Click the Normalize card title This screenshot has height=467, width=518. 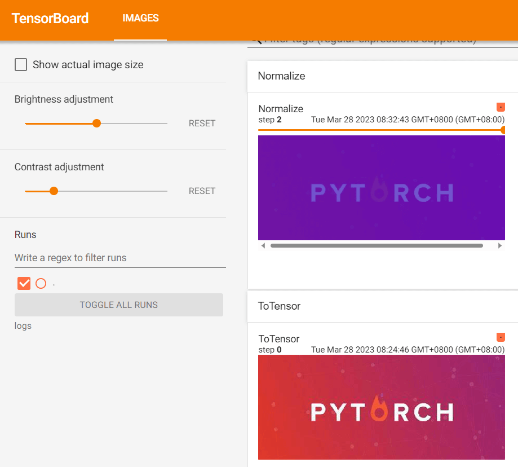click(281, 109)
